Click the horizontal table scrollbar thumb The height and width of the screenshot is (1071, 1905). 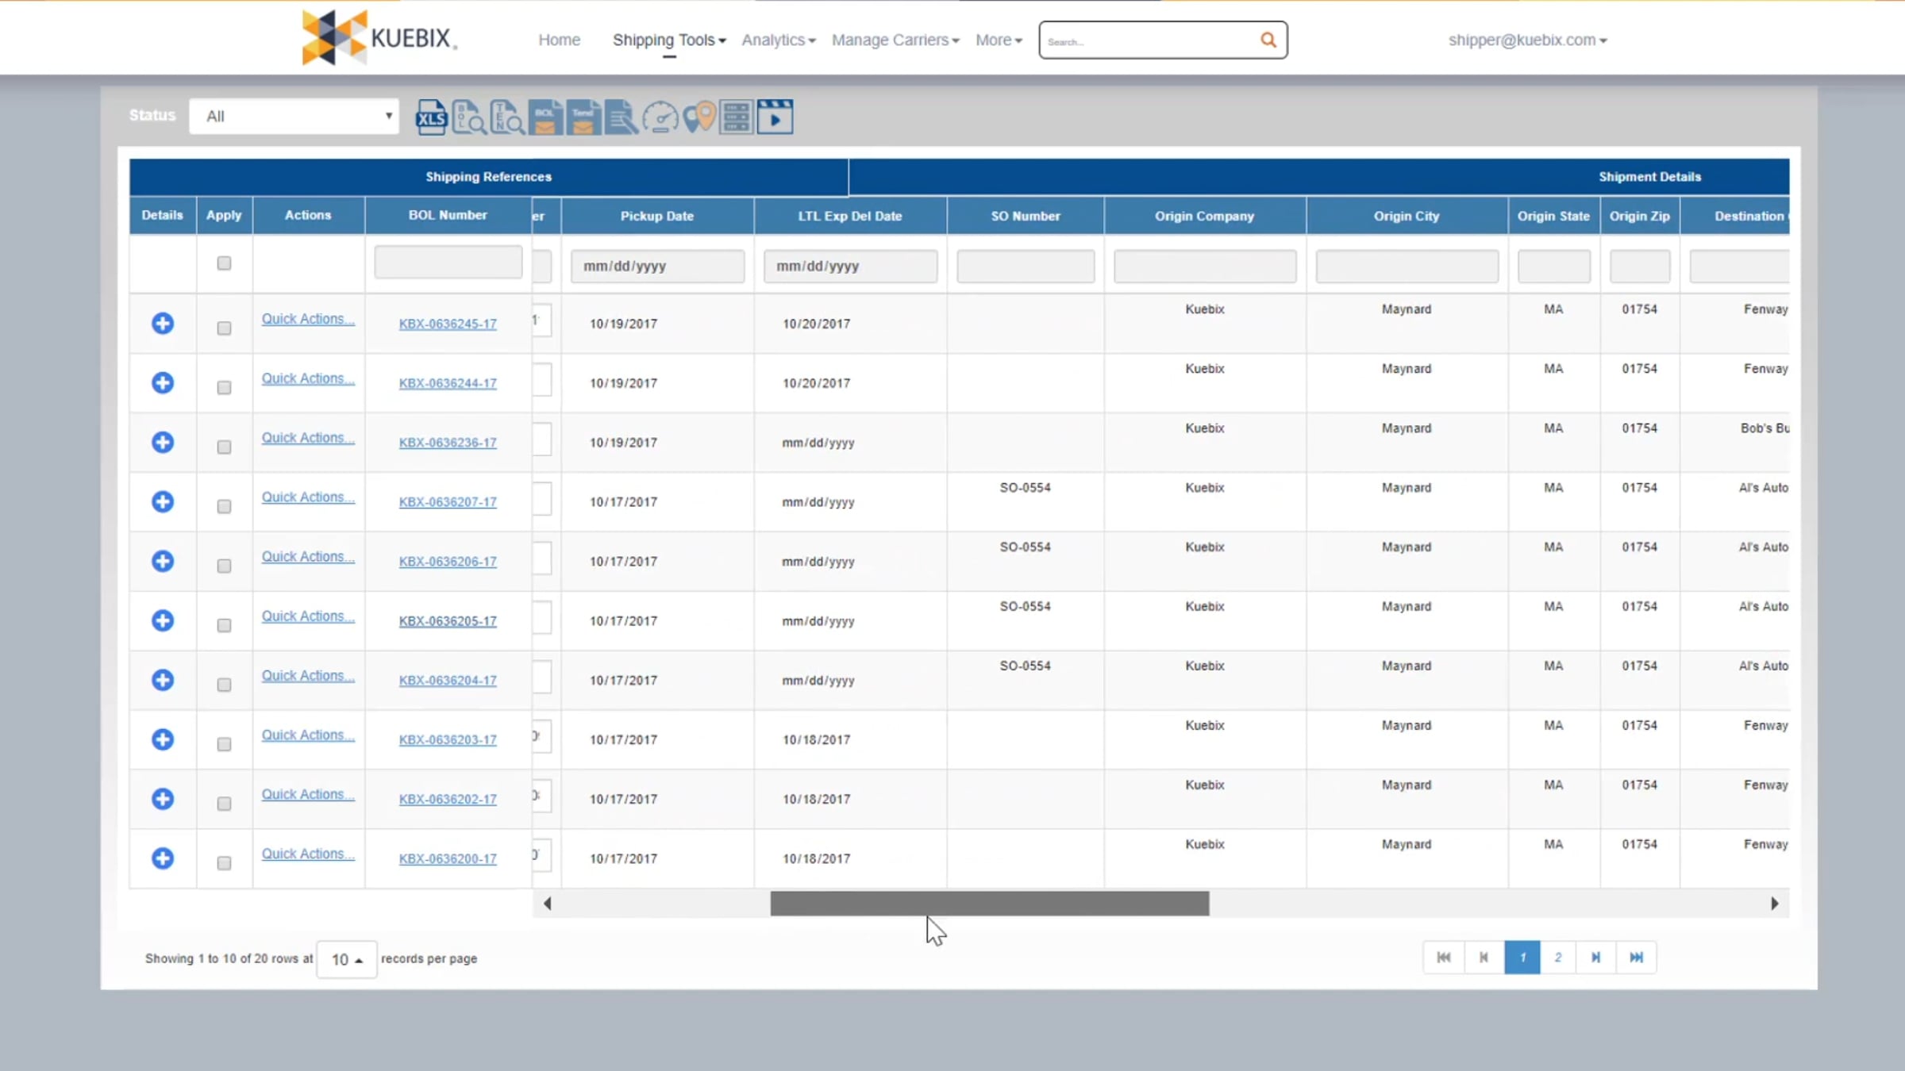tap(990, 904)
